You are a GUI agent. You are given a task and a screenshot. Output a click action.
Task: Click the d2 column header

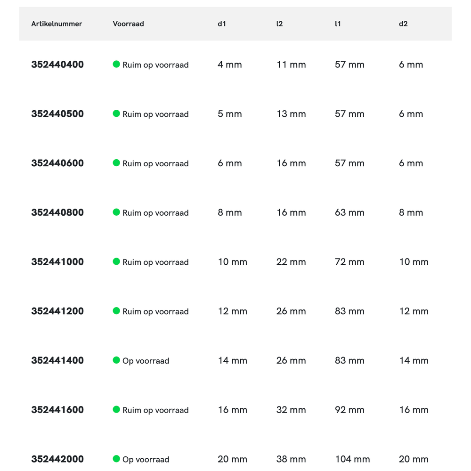tap(403, 24)
